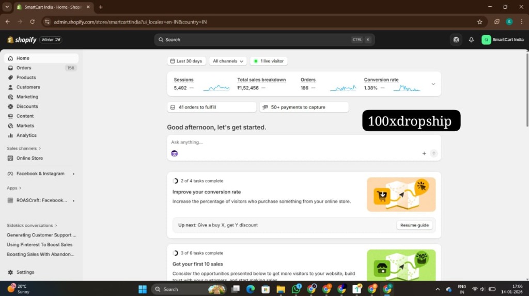Launch WhatsApp from the Windows taskbar

(x=296, y=289)
